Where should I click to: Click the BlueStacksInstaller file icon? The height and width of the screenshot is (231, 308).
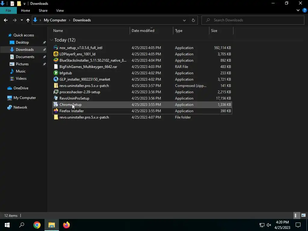(56, 60)
